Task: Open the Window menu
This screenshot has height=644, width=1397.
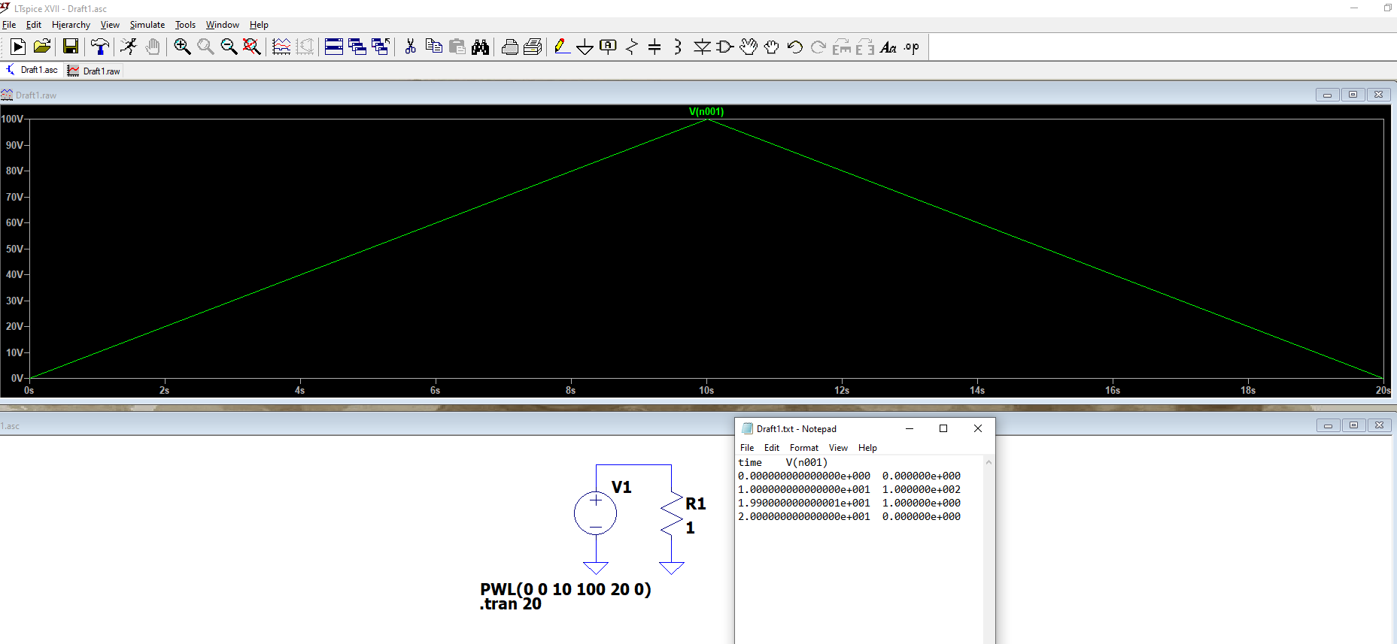Action: pos(223,25)
